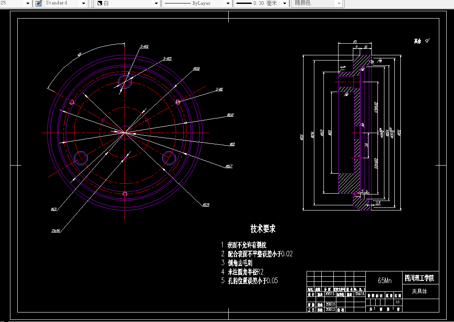Select the 夹具体 part name text

click(419, 291)
